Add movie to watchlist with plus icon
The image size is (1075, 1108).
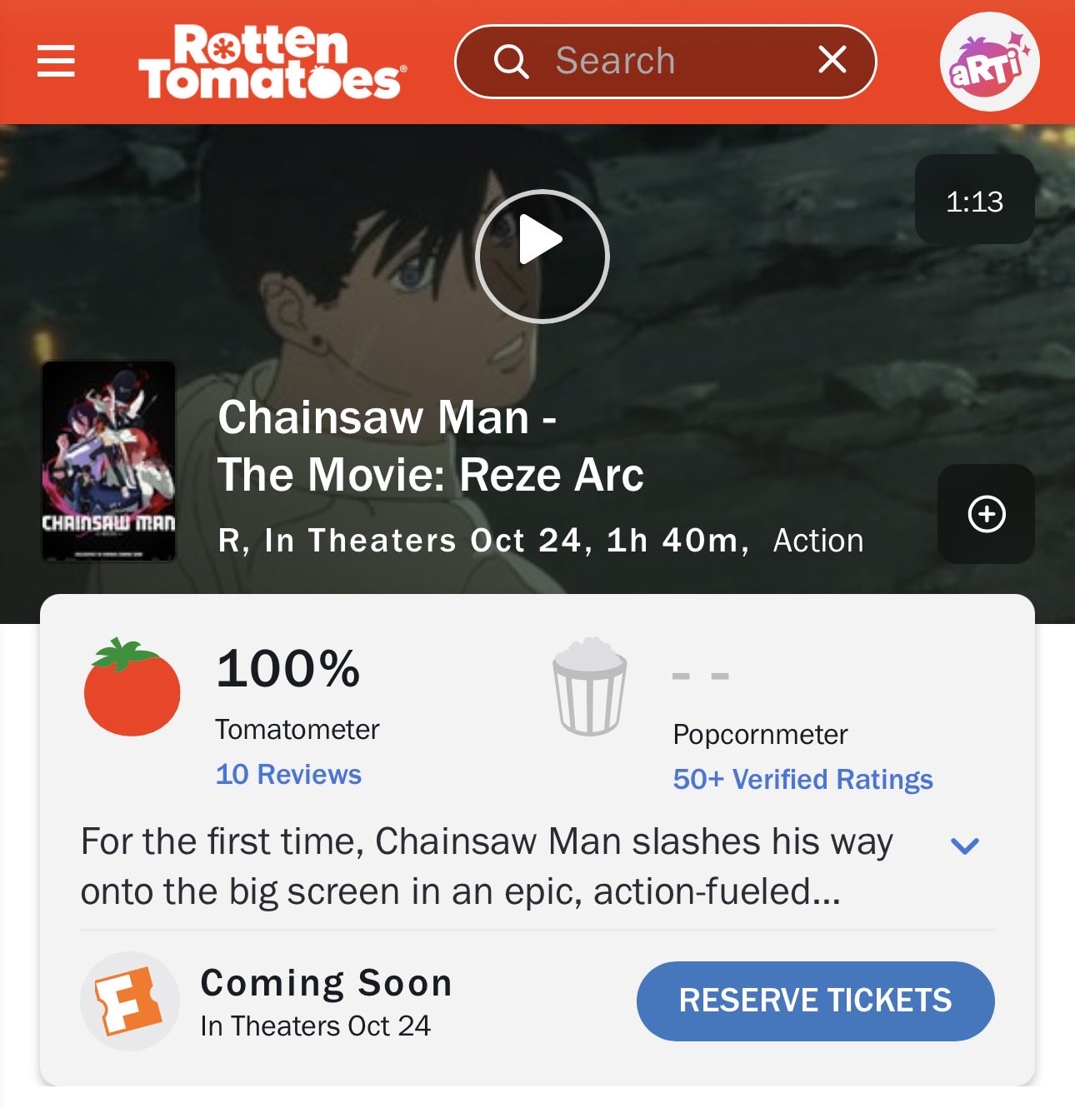point(987,514)
